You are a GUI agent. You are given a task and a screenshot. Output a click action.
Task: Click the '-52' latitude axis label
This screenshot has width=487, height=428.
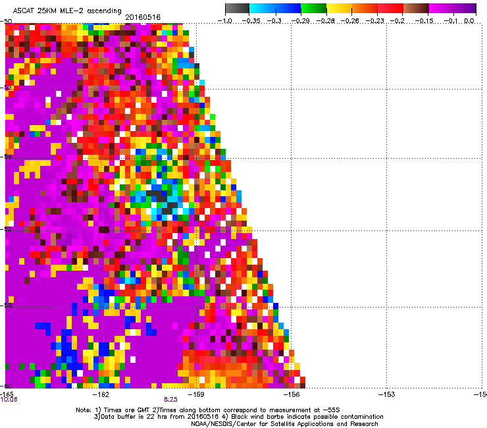pyautogui.click(x=6, y=88)
